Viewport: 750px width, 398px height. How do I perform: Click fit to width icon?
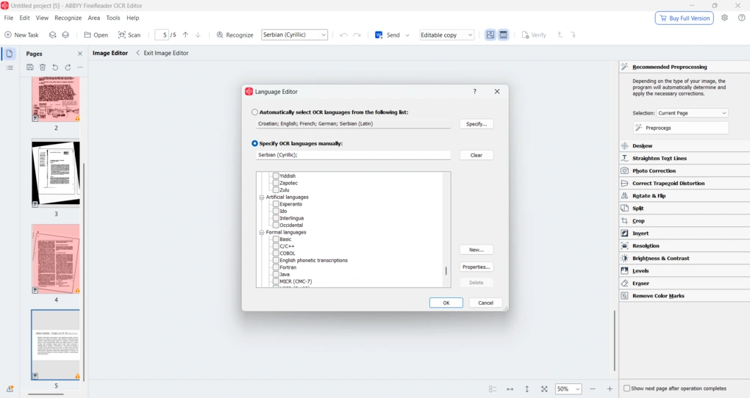510,389
